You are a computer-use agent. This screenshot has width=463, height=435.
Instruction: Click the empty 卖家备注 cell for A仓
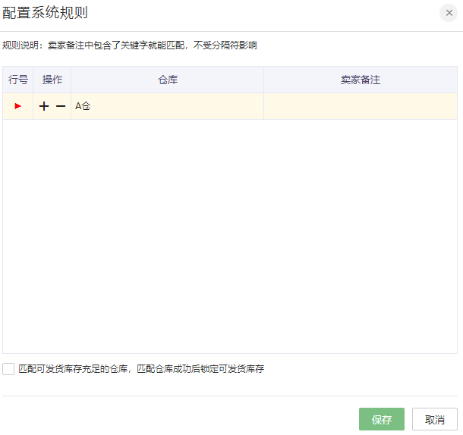[361, 106]
